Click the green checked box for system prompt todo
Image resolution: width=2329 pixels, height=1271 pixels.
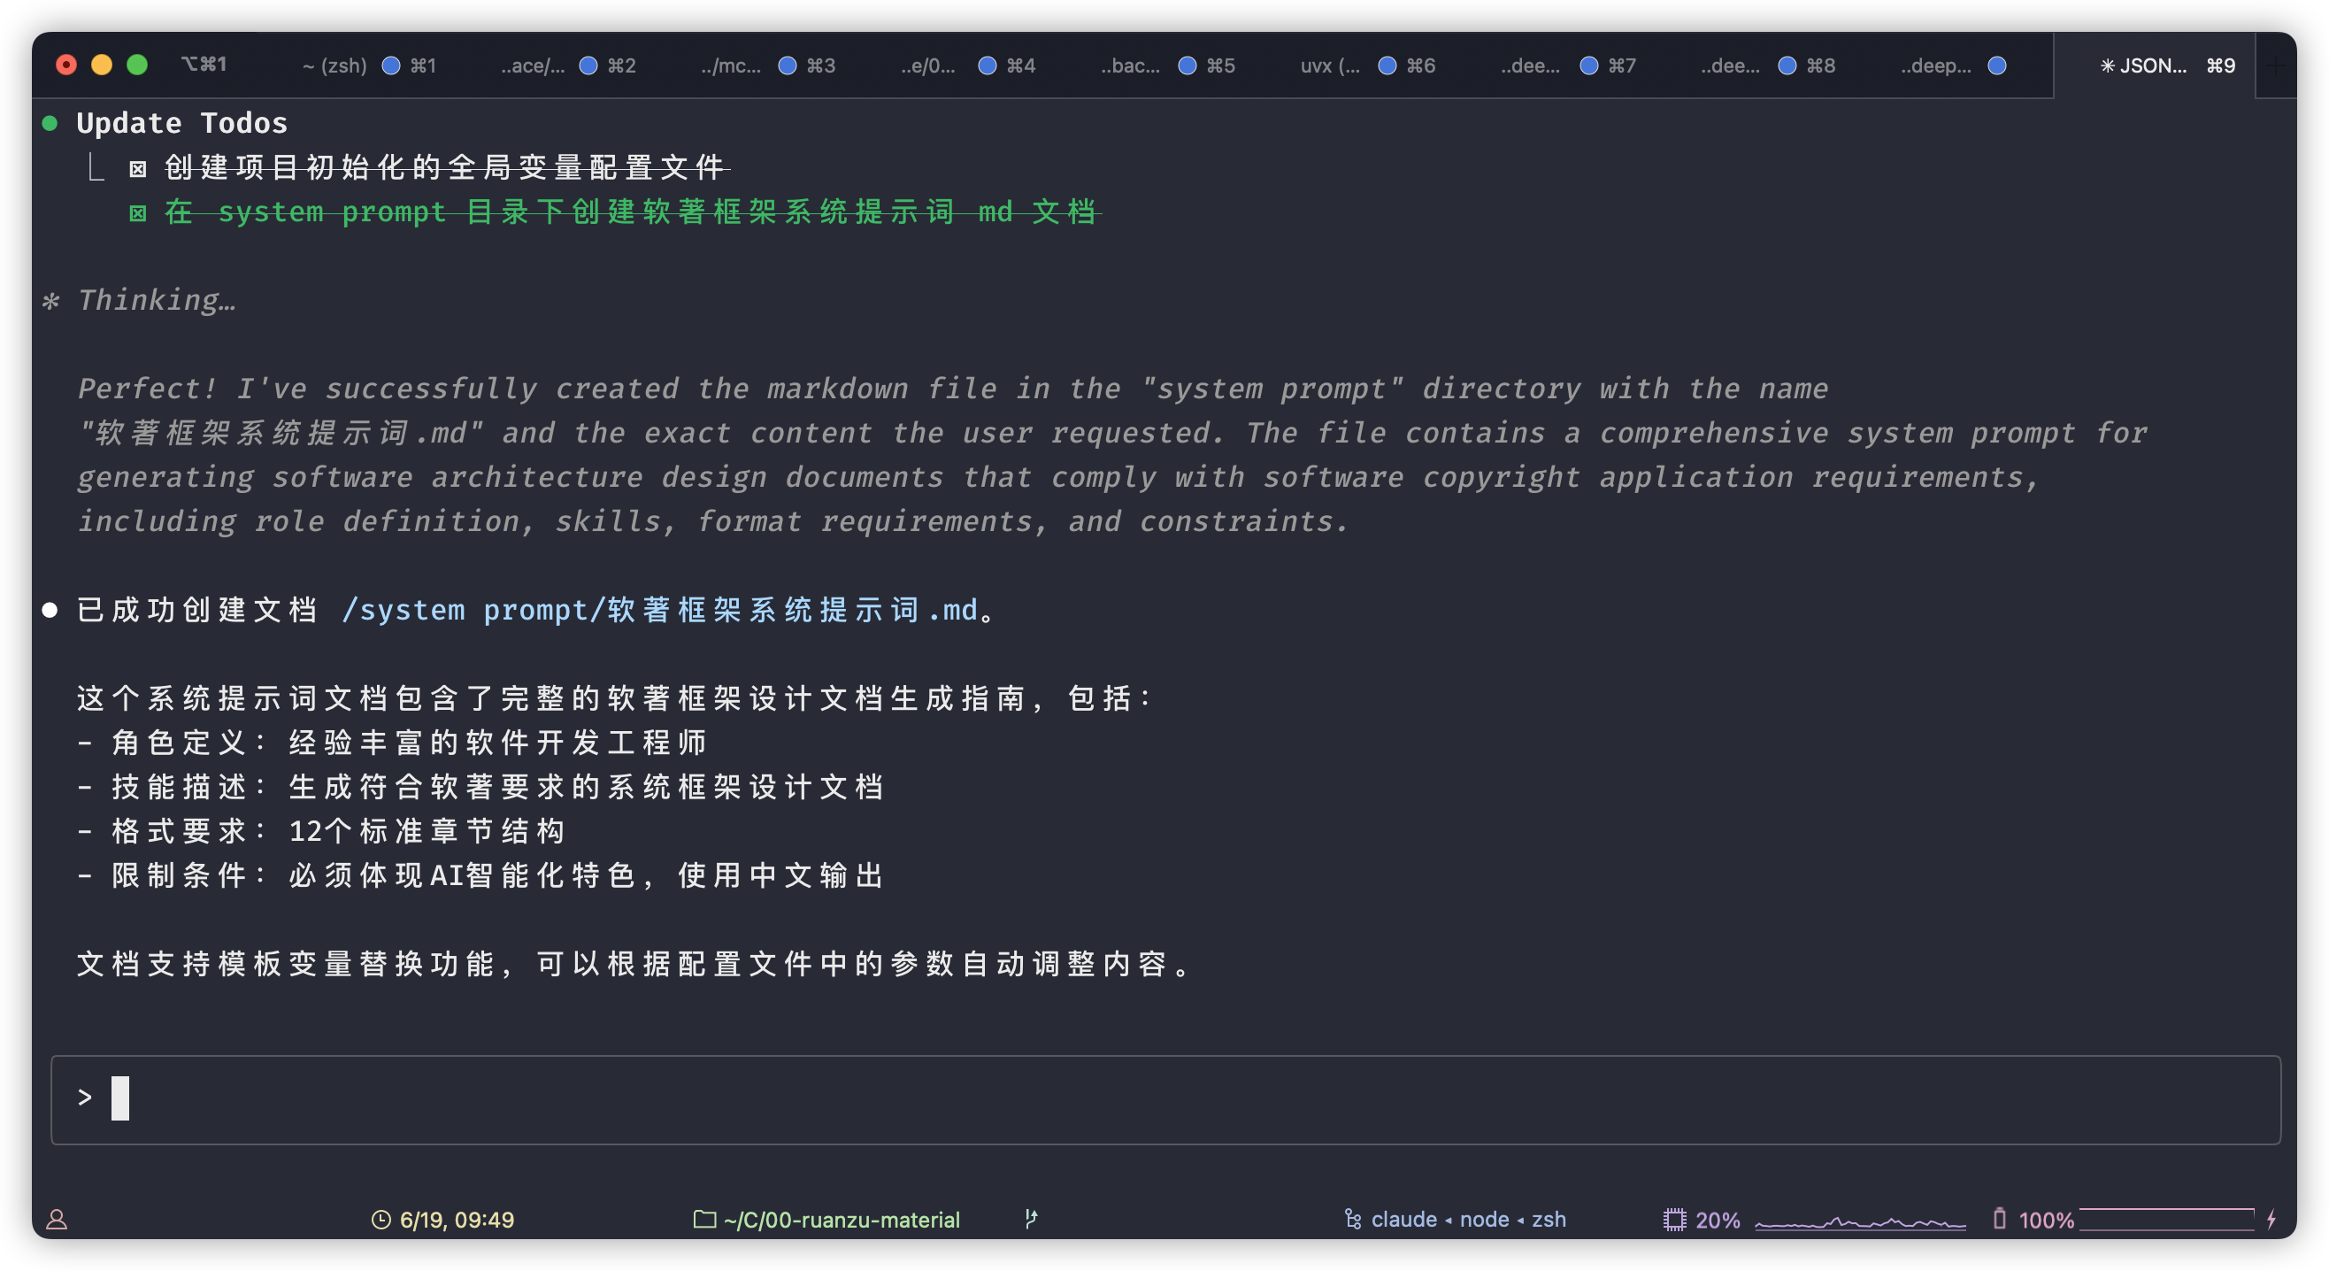click(137, 212)
